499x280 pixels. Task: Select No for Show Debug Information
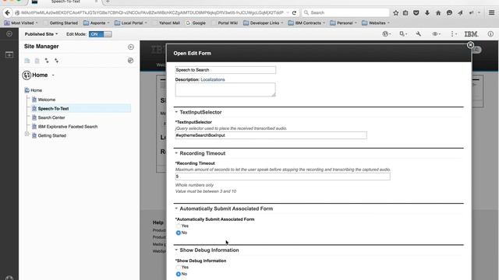(179, 274)
